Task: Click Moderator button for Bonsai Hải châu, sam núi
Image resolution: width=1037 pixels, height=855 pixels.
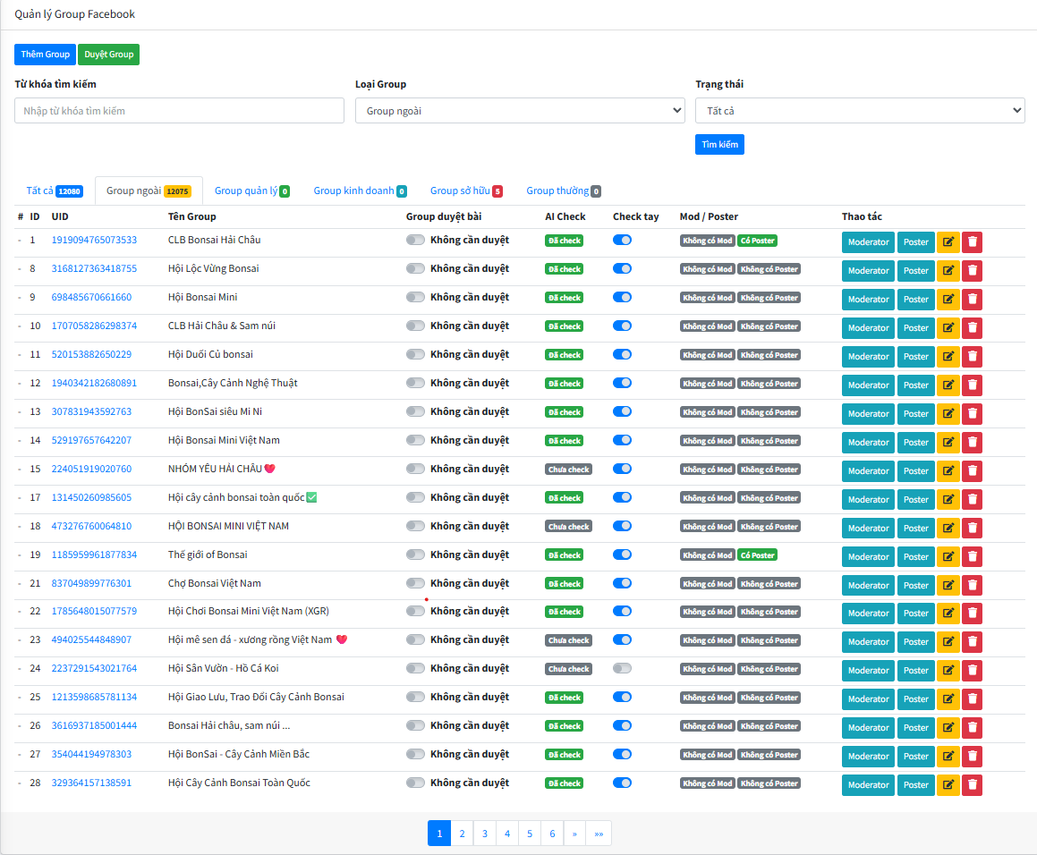Action: (x=868, y=727)
